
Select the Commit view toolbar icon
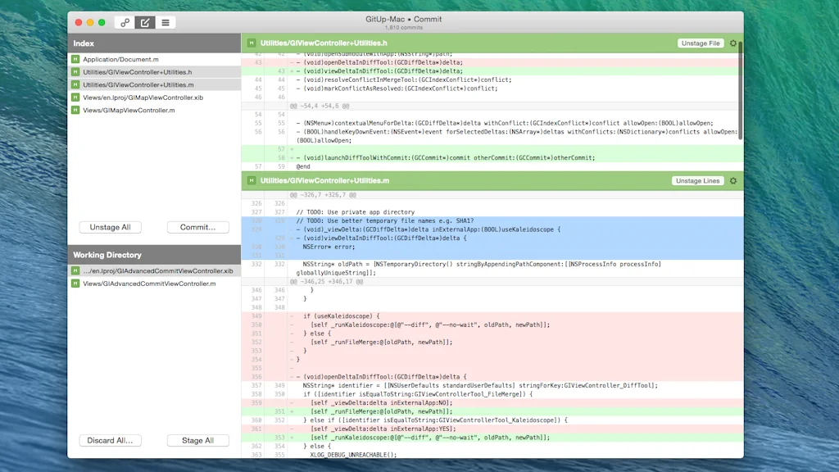coord(144,22)
